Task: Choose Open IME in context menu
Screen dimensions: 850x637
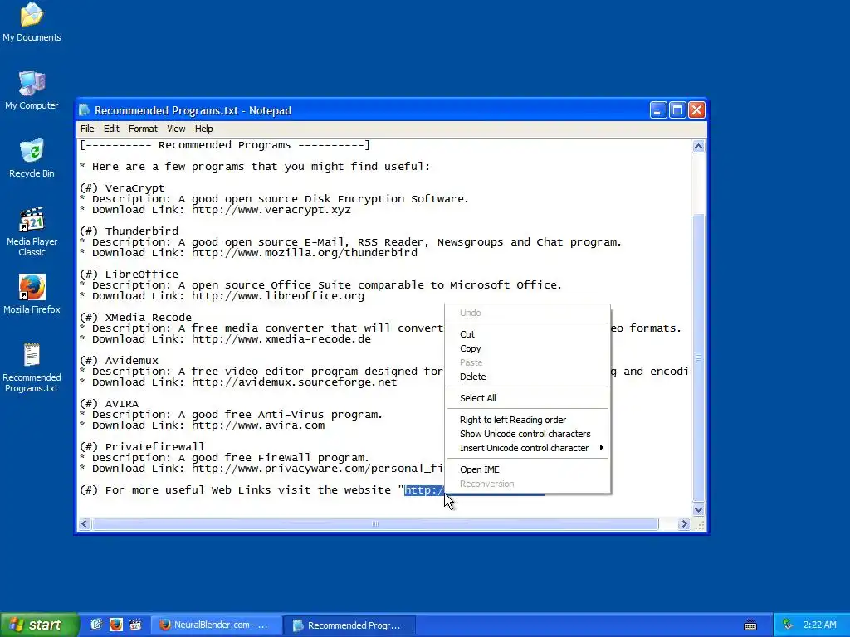Action: click(527, 469)
